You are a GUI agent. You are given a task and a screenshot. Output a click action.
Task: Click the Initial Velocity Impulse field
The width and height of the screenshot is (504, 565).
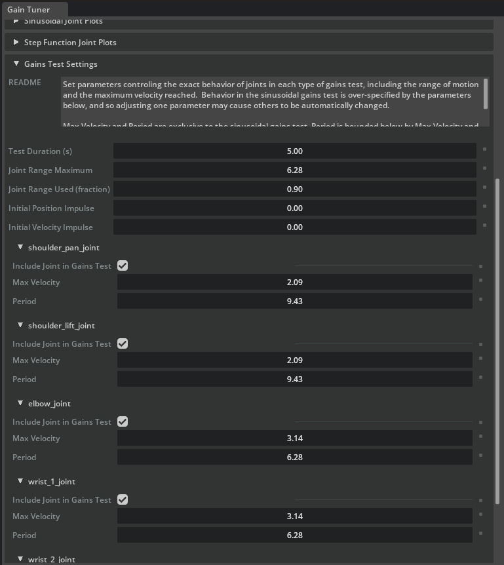point(295,227)
